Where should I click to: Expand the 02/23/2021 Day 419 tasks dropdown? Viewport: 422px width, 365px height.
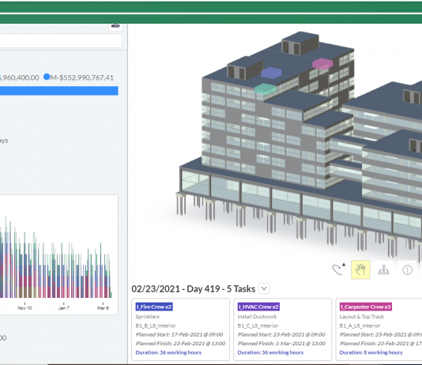click(x=264, y=289)
